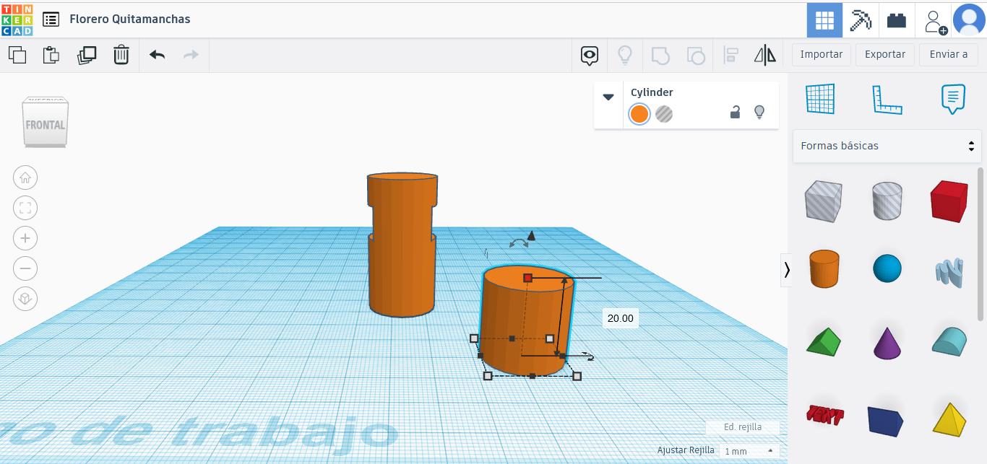Screen dimensions: 987x464
Task: Pick the blue Sphere shape
Action: coord(887,268)
